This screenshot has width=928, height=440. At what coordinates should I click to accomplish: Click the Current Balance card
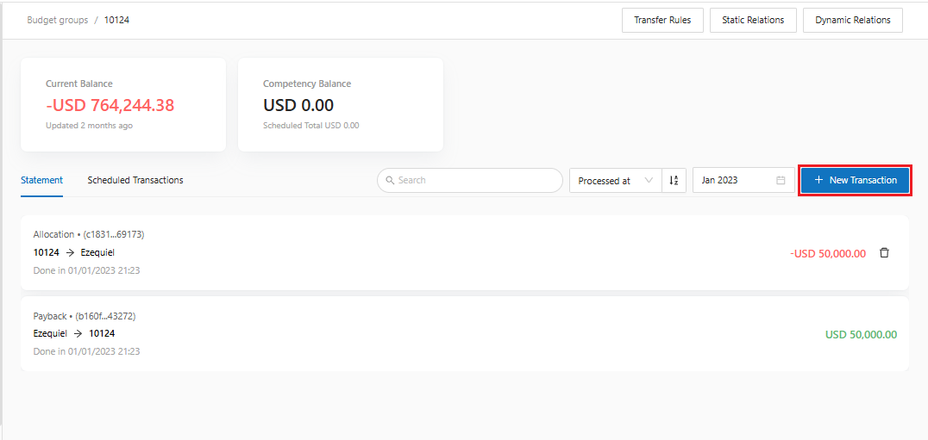[x=123, y=104]
